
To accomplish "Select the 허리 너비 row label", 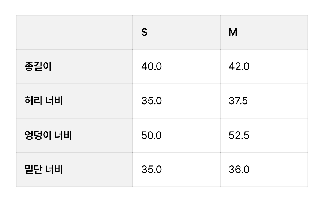I will (44, 101).
